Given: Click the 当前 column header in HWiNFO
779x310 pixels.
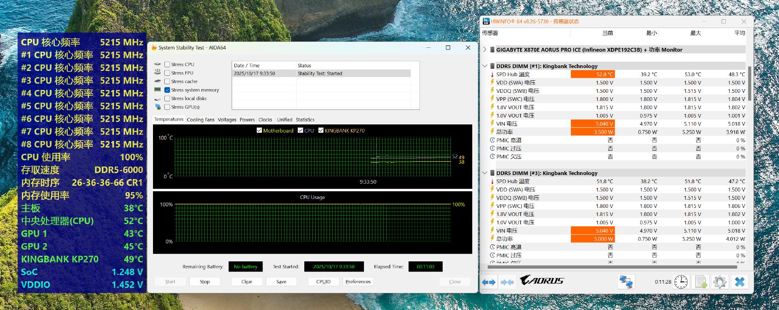Looking at the screenshot, I should click(x=594, y=33).
